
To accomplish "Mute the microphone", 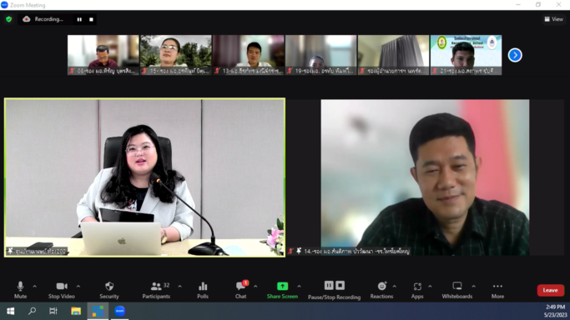I will pos(20,290).
